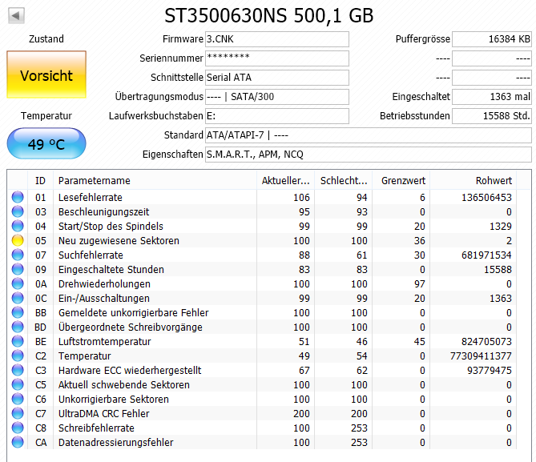Viewport: 536px width, 462px height.
Task: Click the blue status icon for Ein-/Ausschaltungen
Action: [x=18, y=298]
